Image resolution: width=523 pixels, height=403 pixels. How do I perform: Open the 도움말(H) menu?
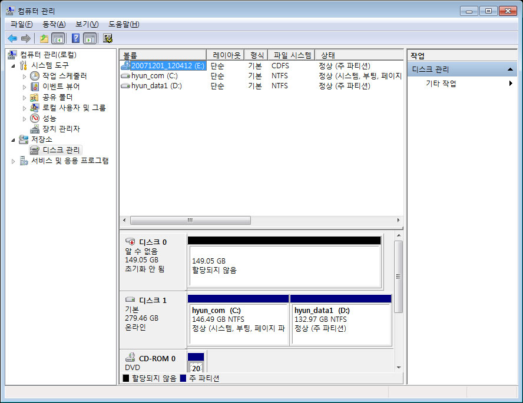(124, 24)
